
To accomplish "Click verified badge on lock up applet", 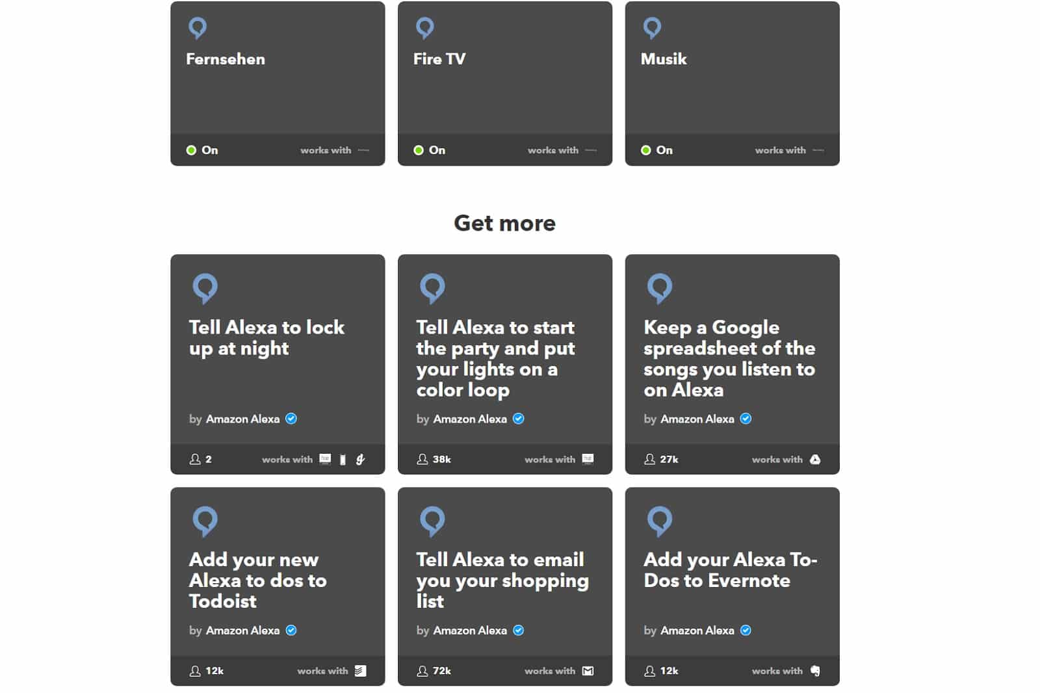I will click(291, 419).
